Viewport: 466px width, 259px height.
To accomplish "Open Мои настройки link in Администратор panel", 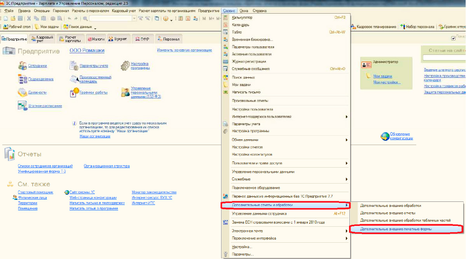I will [x=387, y=82].
